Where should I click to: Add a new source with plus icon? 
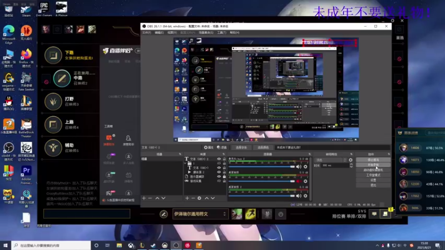(x=187, y=198)
